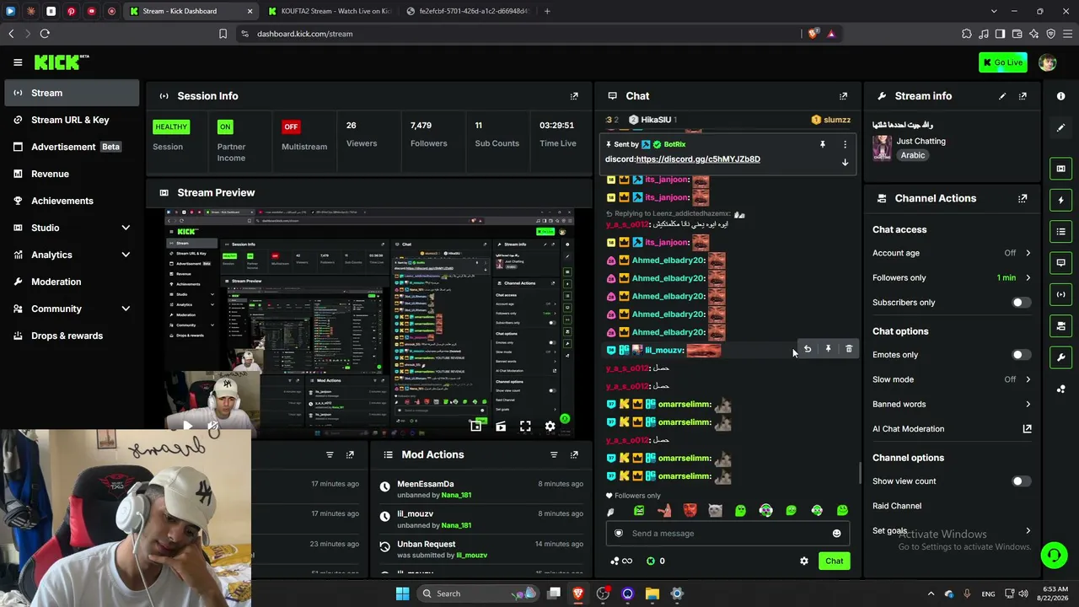This screenshot has width=1079, height=607.
Task: Open the info icon in the right rail
Action: (1060, 96)
